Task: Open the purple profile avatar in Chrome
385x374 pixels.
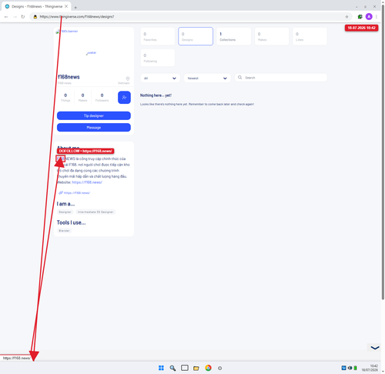Action: point(369,17)
